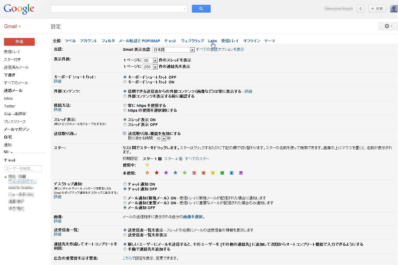Open the 下書き drafts folder
The width and height of the screenshot is (398, 265).
click(x=10, y=75)
